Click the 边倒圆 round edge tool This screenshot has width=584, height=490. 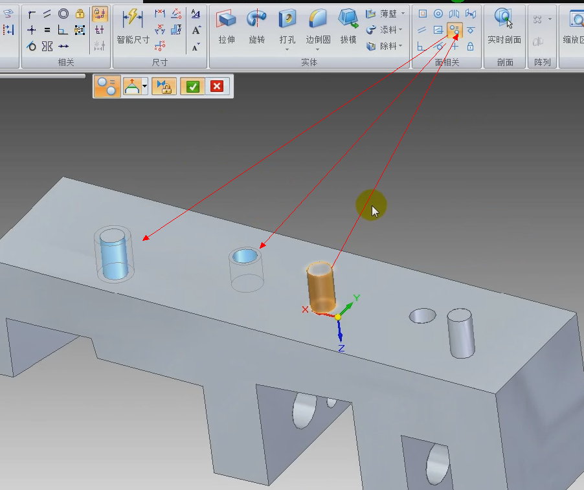(318, 26)
